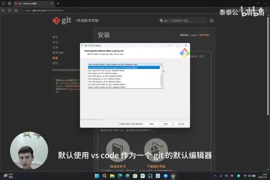Click the git site search field
The image size is (270, 180).
point(182,20)
